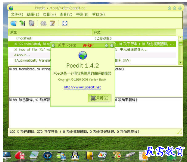Select the highlighted '%i %% translated' row
Viewport: 187px width, 162px height.
30,44
